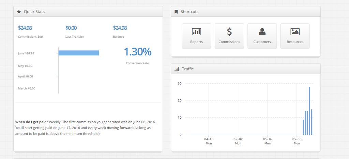Click the 1.30% conversion rate figure

tap(138, 52)
